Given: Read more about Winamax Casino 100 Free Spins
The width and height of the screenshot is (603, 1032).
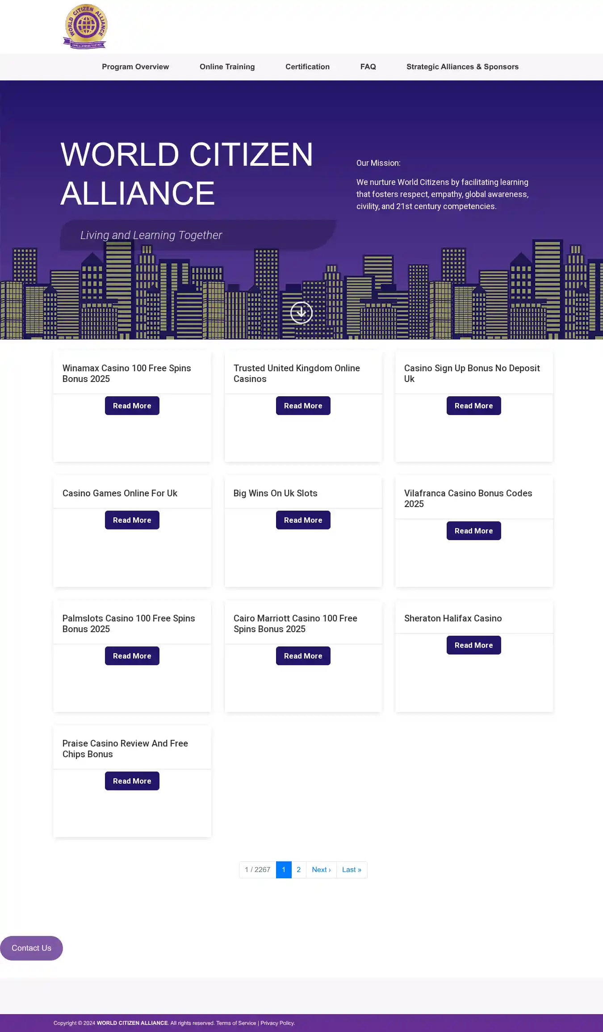Looking at the screenshot, I should pyautogui.click(x=132, y=406).
